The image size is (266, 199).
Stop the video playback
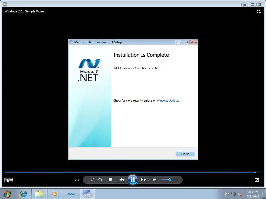[110, 180]
